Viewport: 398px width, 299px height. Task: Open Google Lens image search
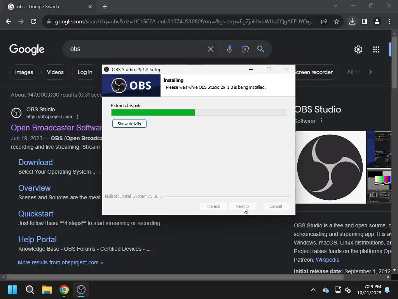(245, 49)
